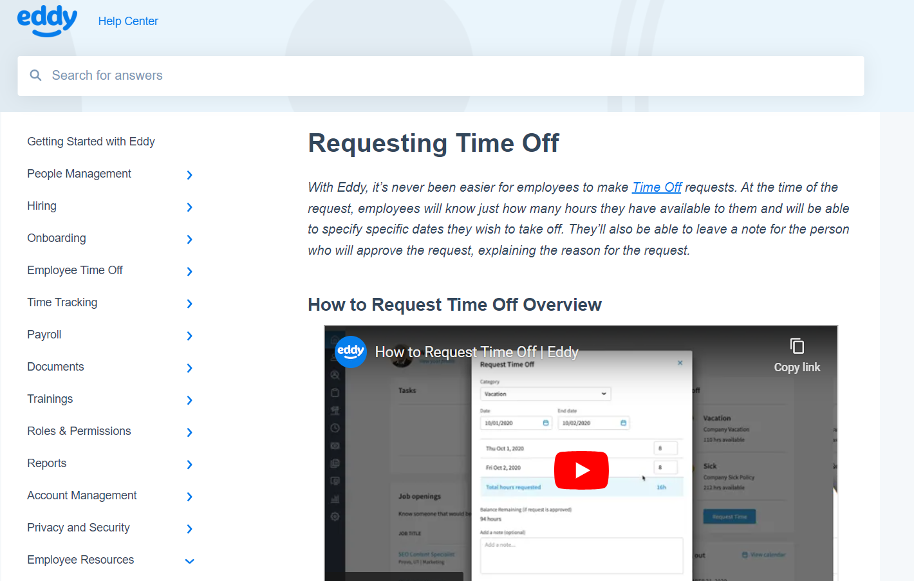
Task: Open Payroll section
Action: pyautogui.click(x=44, y=335)
